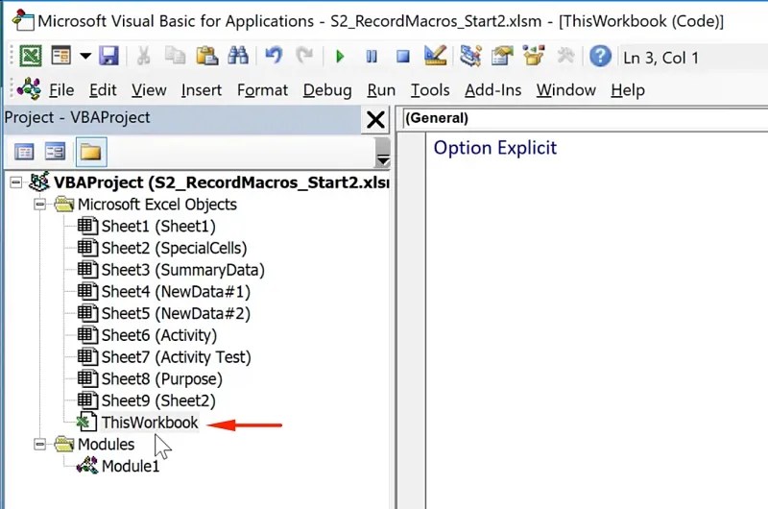Select Sheet7 (Activity Test) in project tree
Viewport: 768px width, 509px height.
[176, 357]
